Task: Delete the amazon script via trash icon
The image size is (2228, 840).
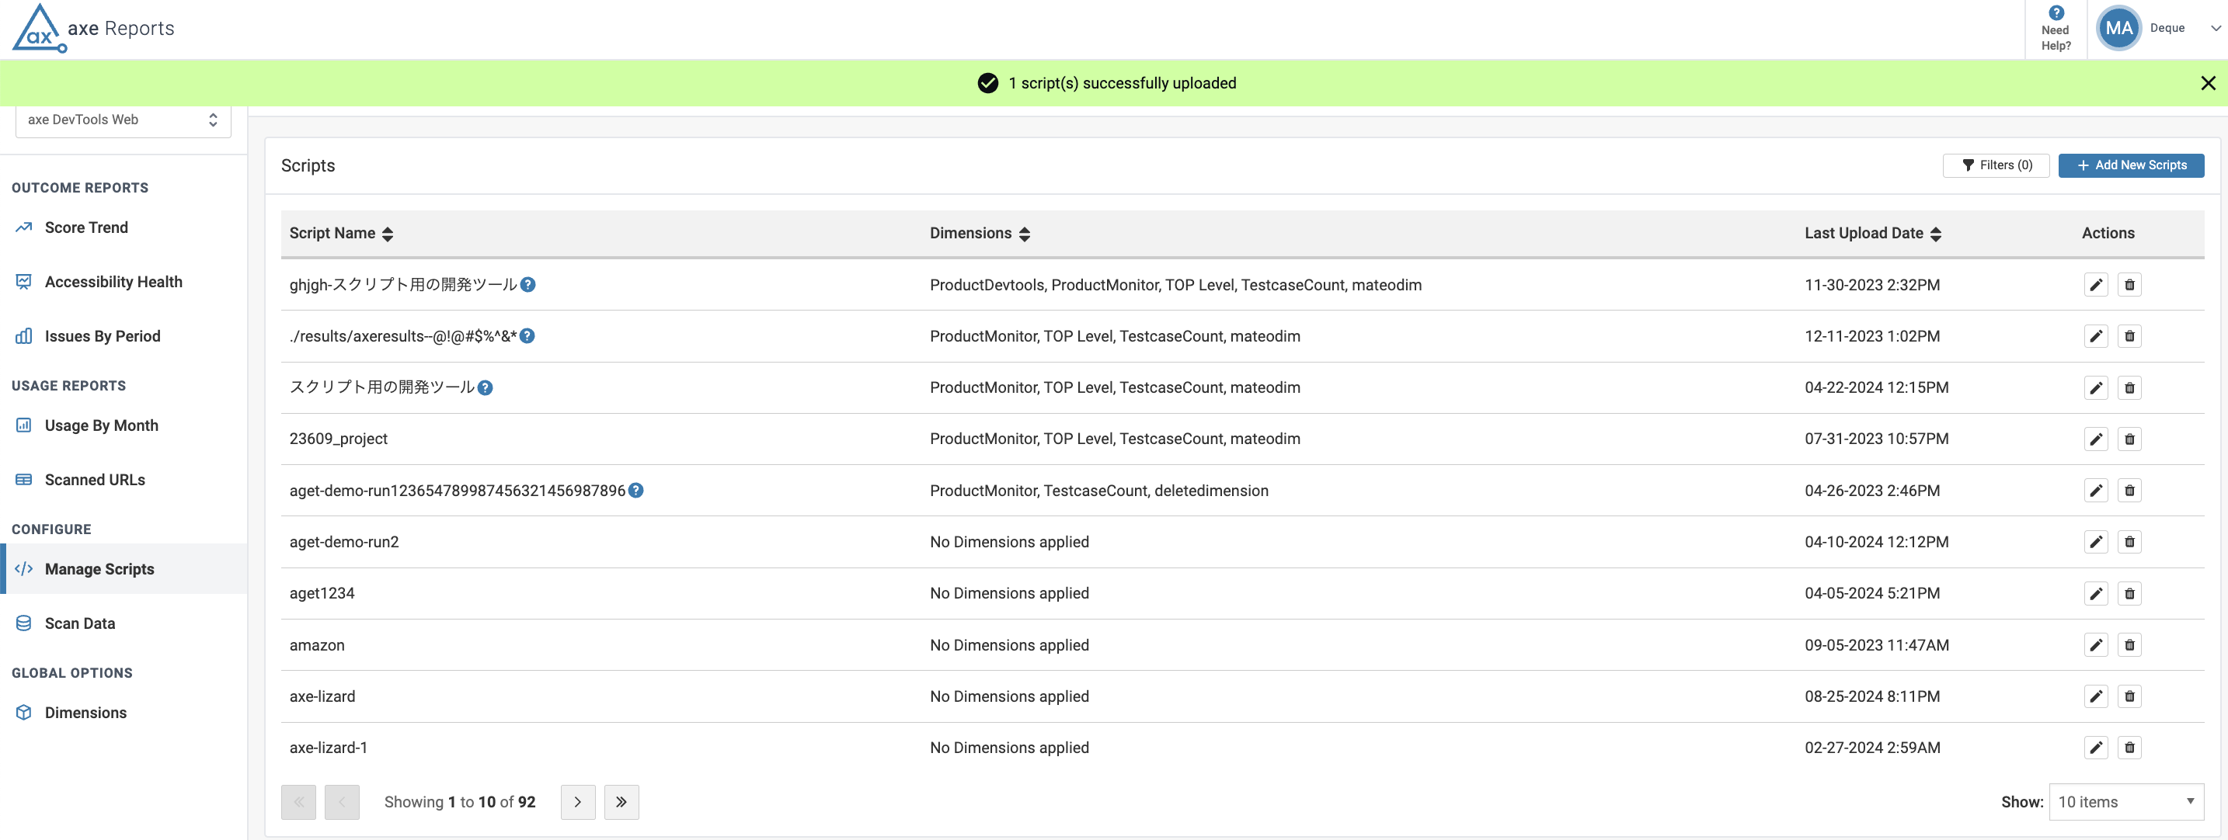Action: [x=2129, y=644]
